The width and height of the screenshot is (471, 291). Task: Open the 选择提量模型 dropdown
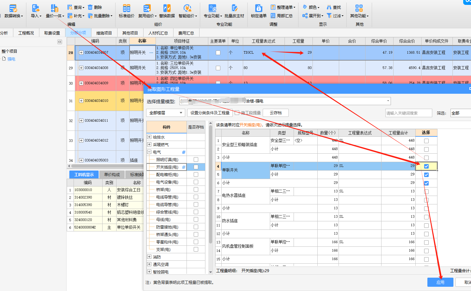click(285, 101)
